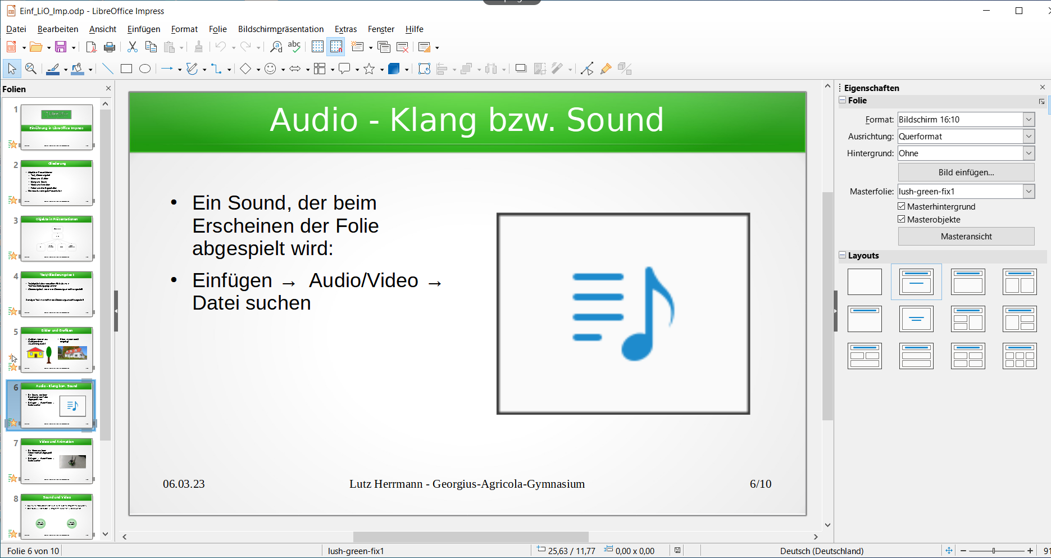Click the Save document icon
Screen dimensions: 1051x558
tap(61, 47)
